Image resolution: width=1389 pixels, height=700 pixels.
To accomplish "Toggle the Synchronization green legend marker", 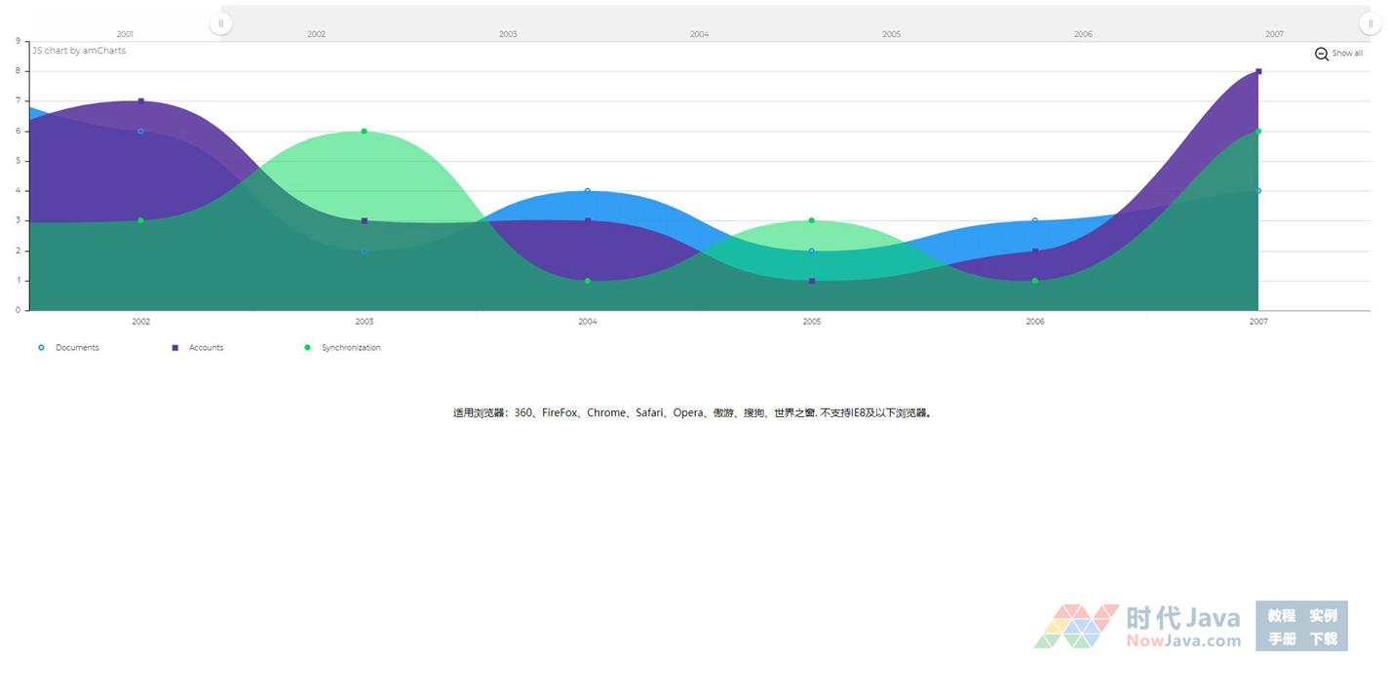I will tap(308, 348).
